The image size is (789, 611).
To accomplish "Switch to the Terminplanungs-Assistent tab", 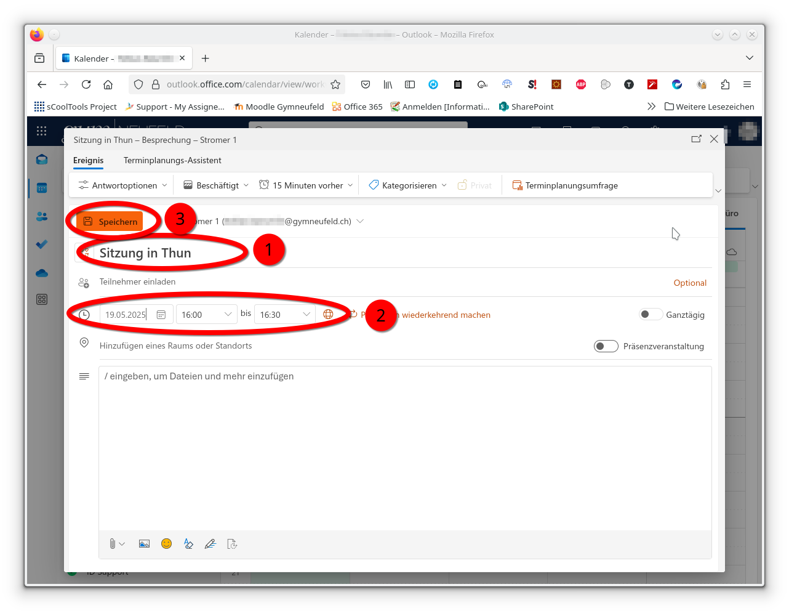I will pos(172,160).
